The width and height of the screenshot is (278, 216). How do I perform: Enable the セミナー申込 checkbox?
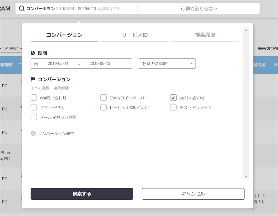click(34, 107)
